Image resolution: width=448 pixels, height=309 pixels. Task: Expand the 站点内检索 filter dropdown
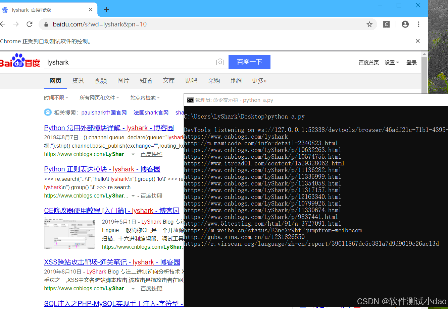tap(145, 98)
